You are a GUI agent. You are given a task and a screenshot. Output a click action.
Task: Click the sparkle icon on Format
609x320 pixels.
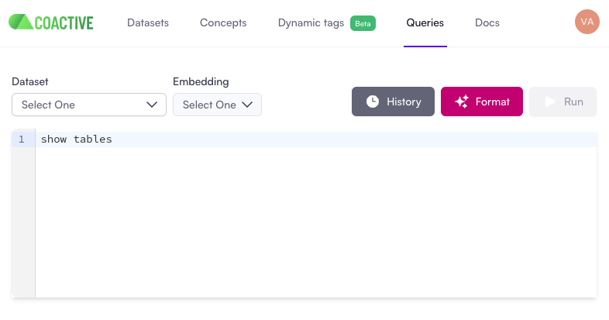click(462, 102)
